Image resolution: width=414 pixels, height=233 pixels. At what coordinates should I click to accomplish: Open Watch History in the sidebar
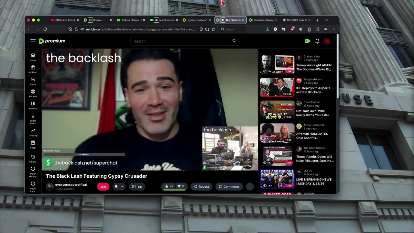point(33,172)
